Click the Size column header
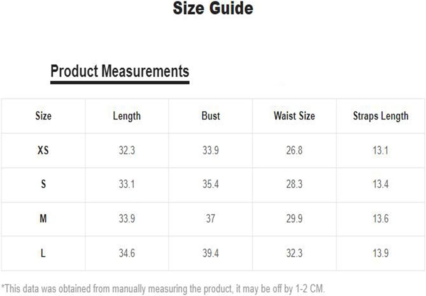The image size is (426, 296). pos(43,116)
